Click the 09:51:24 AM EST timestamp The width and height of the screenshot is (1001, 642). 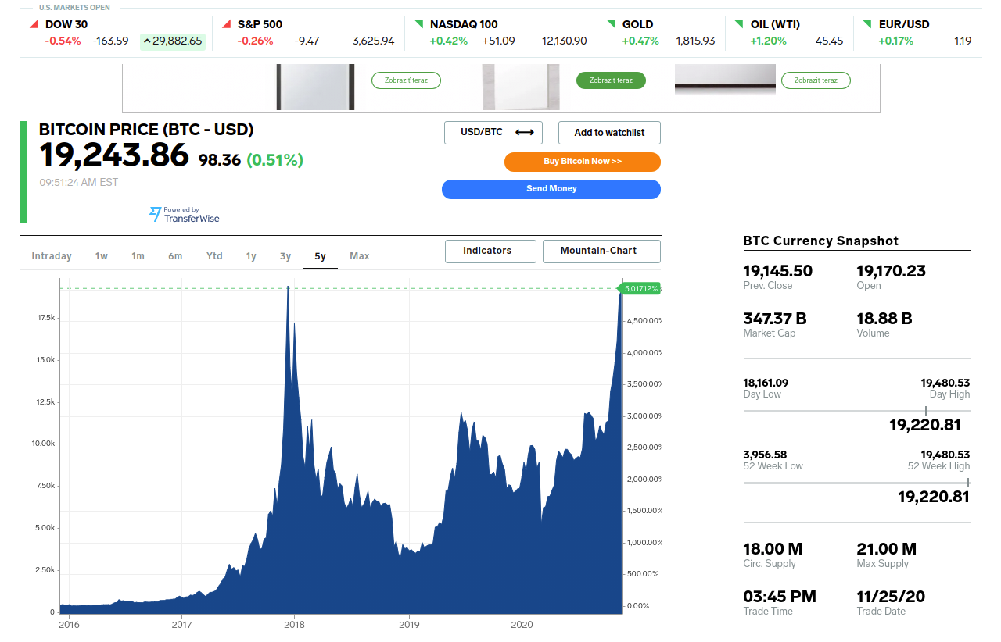pyautogui.click(x=79, y=183)
